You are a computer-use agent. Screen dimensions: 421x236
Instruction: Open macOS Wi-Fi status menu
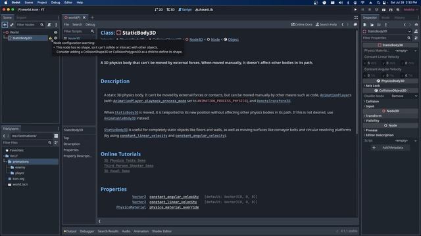(x=362, y=3)
